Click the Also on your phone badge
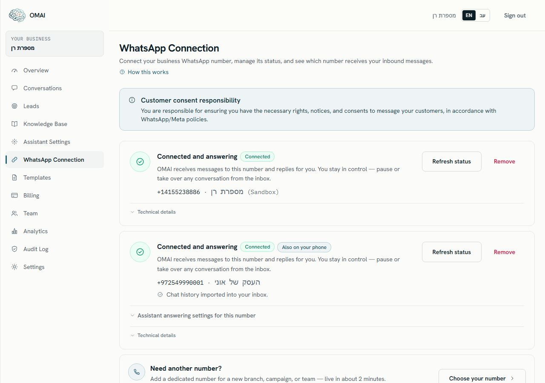This screenshot has height=383, width=545. click(x=304, y=247)
